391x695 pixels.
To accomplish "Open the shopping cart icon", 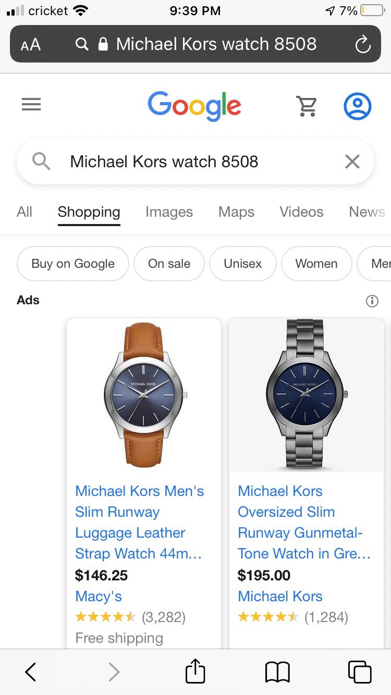I will point(307,106).
